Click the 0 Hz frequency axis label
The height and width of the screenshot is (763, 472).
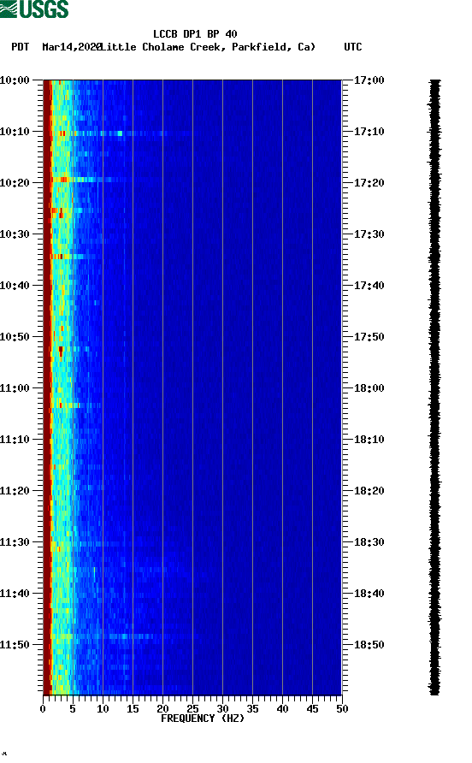tap(43, 709)
